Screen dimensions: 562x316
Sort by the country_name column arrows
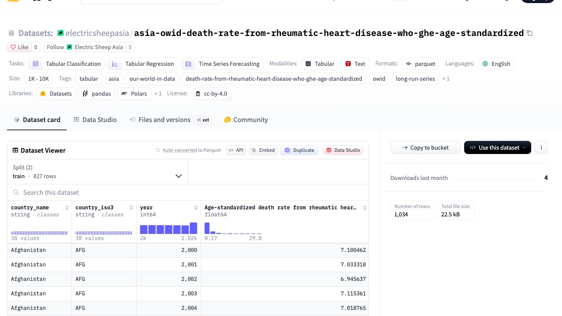pyautogui.click(x=67, y=208)
